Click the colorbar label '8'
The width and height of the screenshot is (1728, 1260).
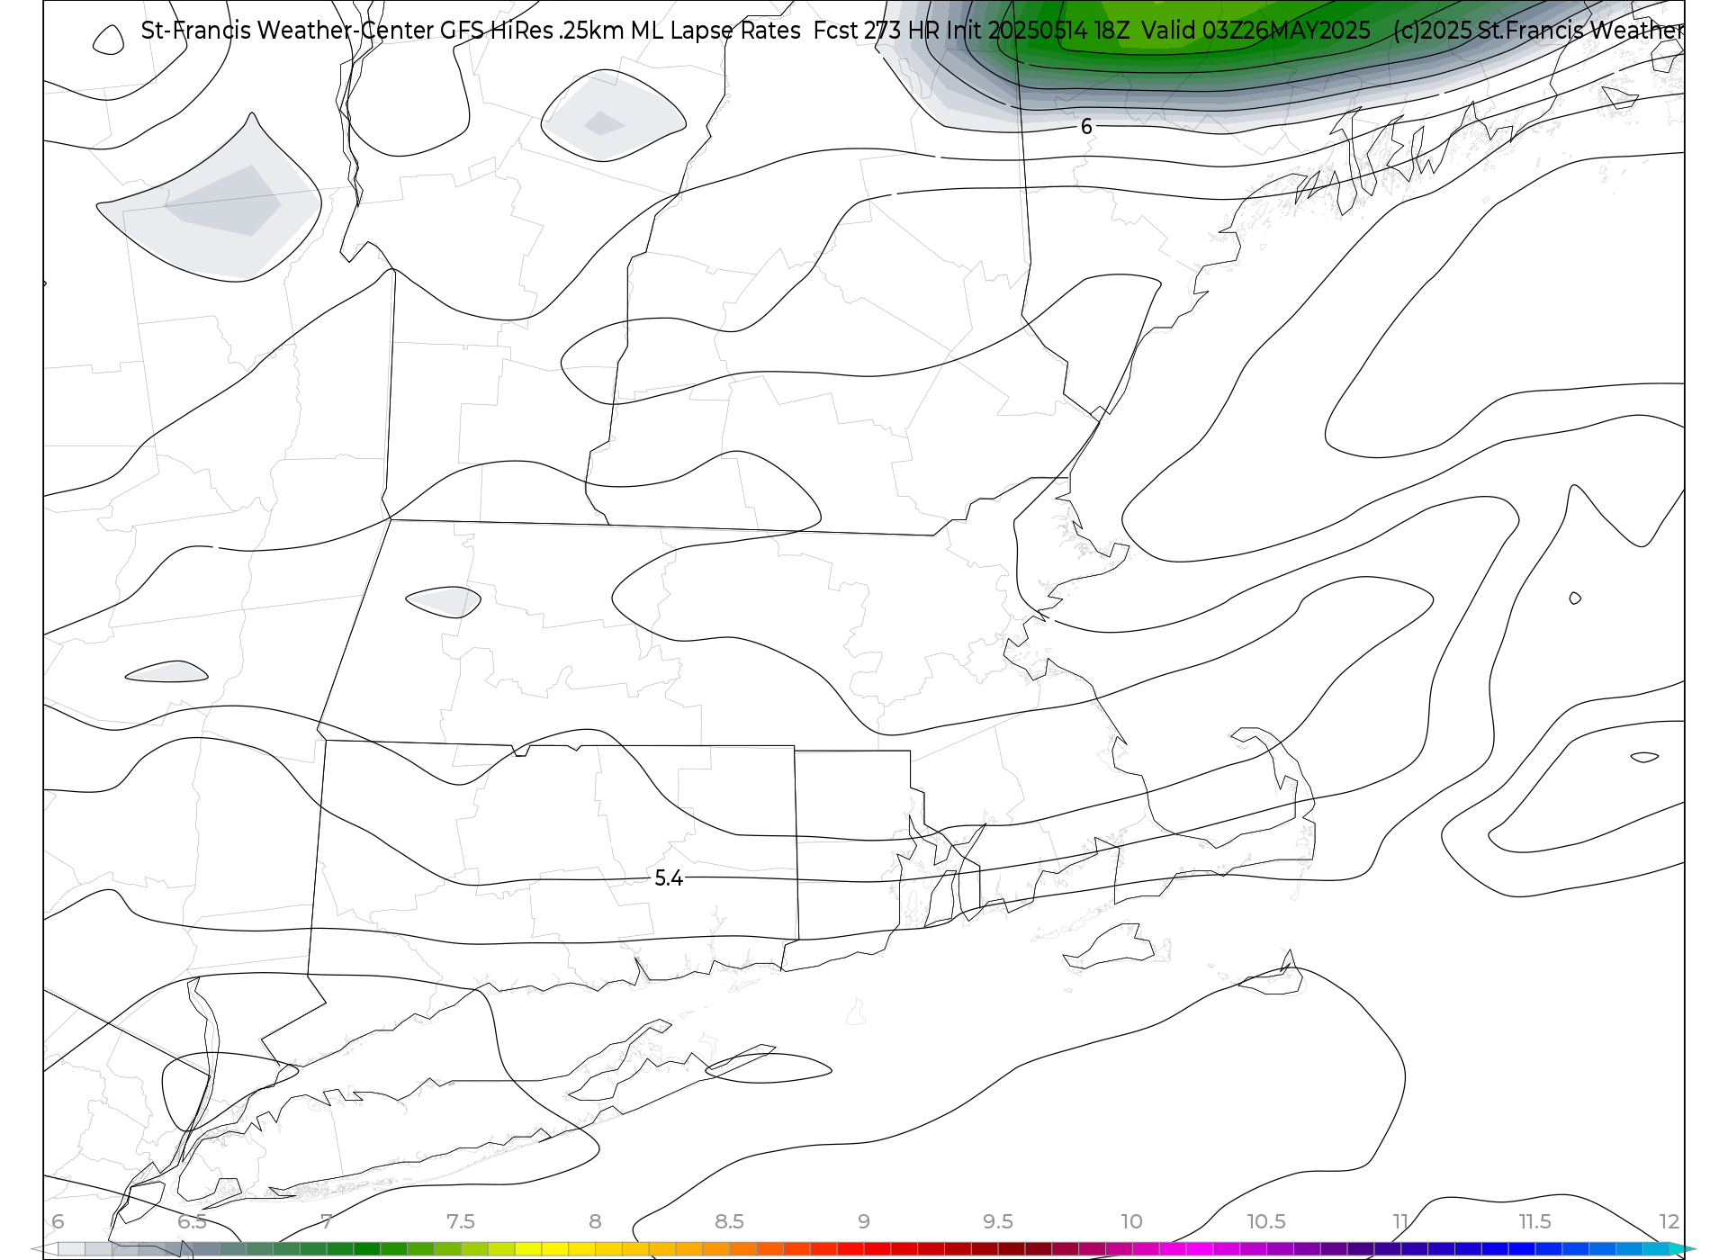click(x=595, y=1222)
